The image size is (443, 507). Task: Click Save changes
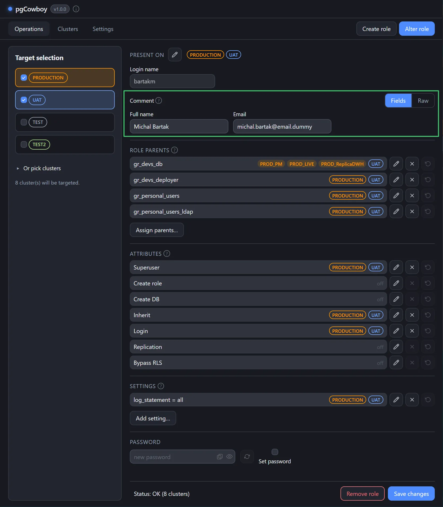click(411, 494)
